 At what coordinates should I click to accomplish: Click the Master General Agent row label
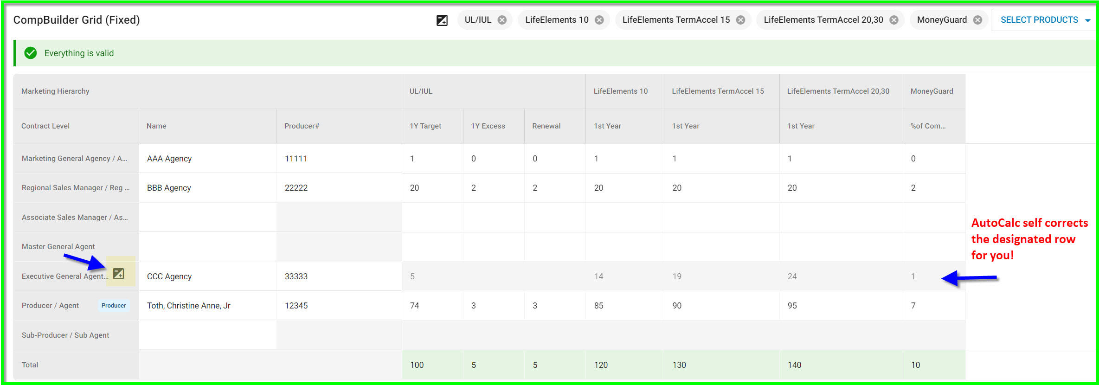58,247
